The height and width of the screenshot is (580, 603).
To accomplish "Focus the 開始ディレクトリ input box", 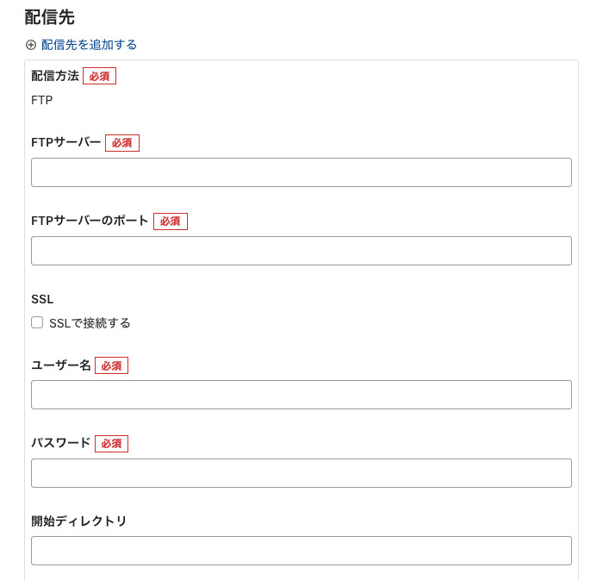I will coord(301,551).
